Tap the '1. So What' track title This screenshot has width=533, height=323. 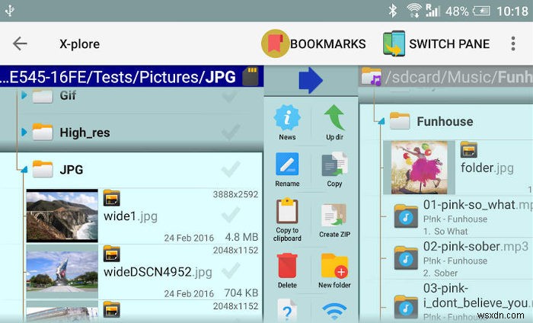click(x=445, y=231)
